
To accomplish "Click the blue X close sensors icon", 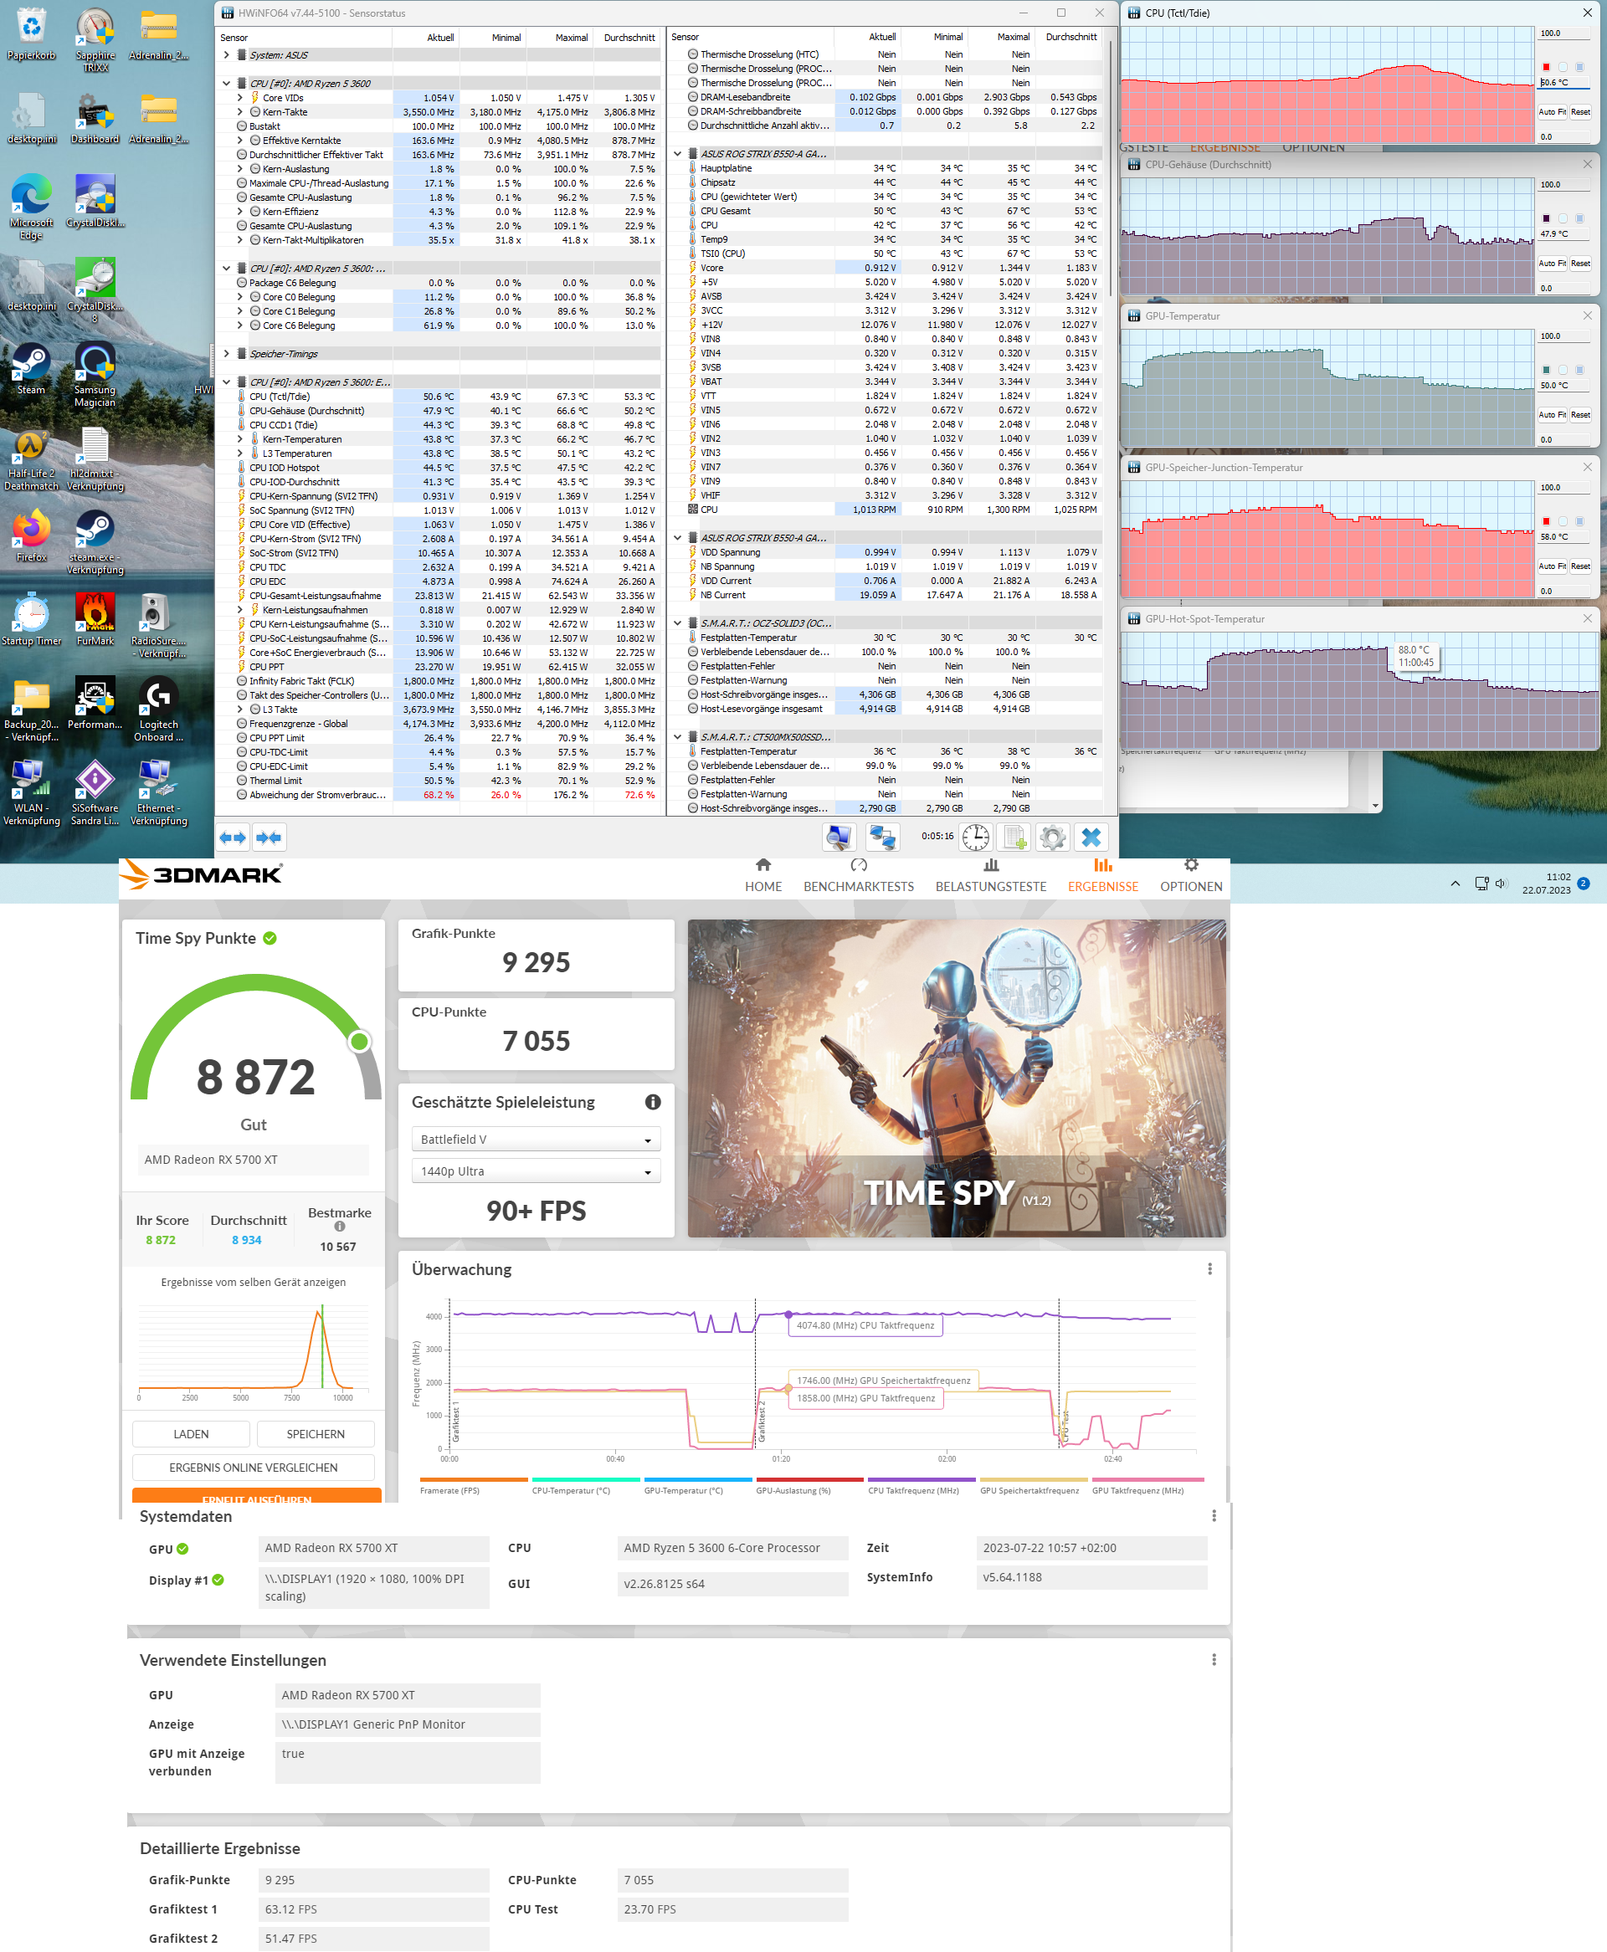I will 1091,838.
